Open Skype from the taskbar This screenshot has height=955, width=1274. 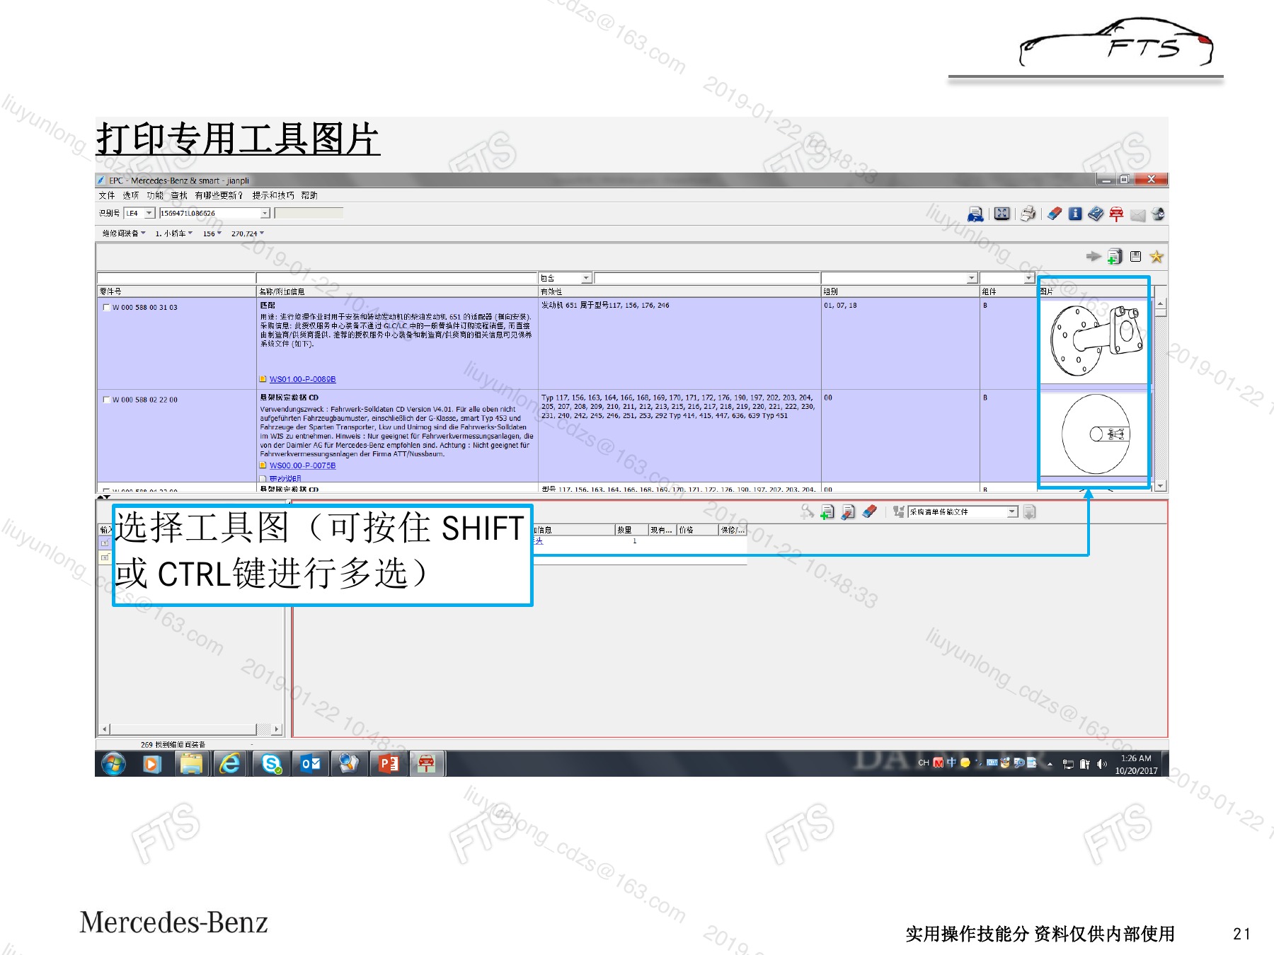271,764
